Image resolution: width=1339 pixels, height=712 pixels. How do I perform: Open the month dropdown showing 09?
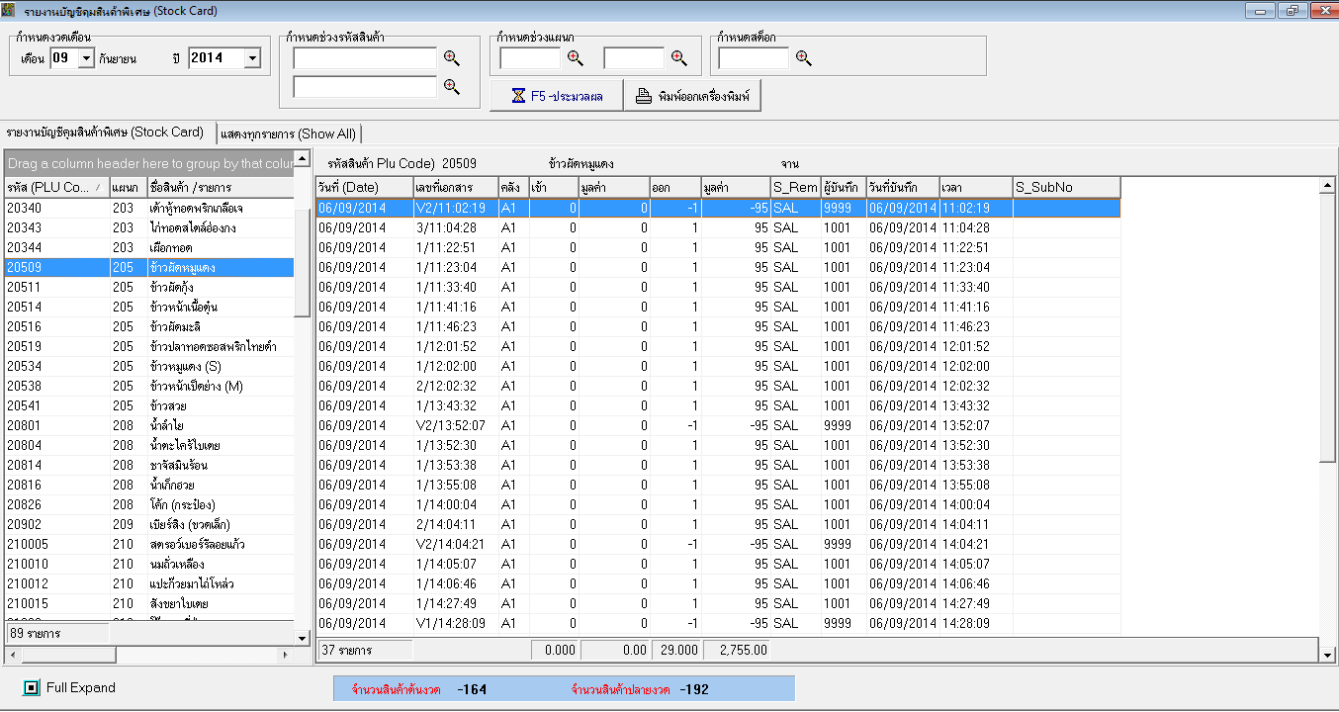pyautogui.click(x=85, y=58)
